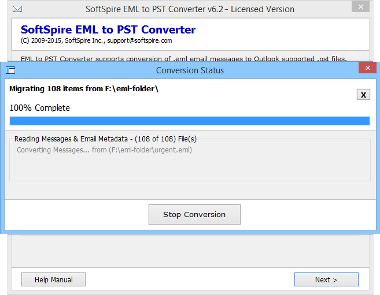Click the Migrating 108 items heading
The height and width of the screenshot is (295, 380).
coord(84,89)
